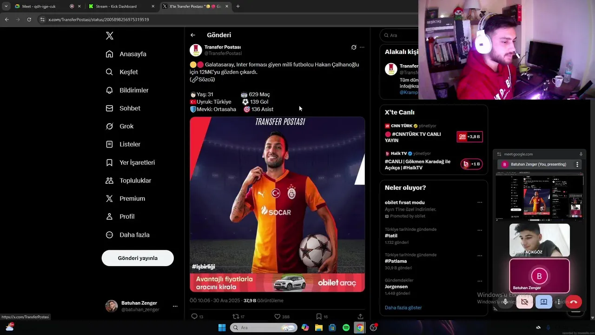Click the browser back button

(7, 20)
